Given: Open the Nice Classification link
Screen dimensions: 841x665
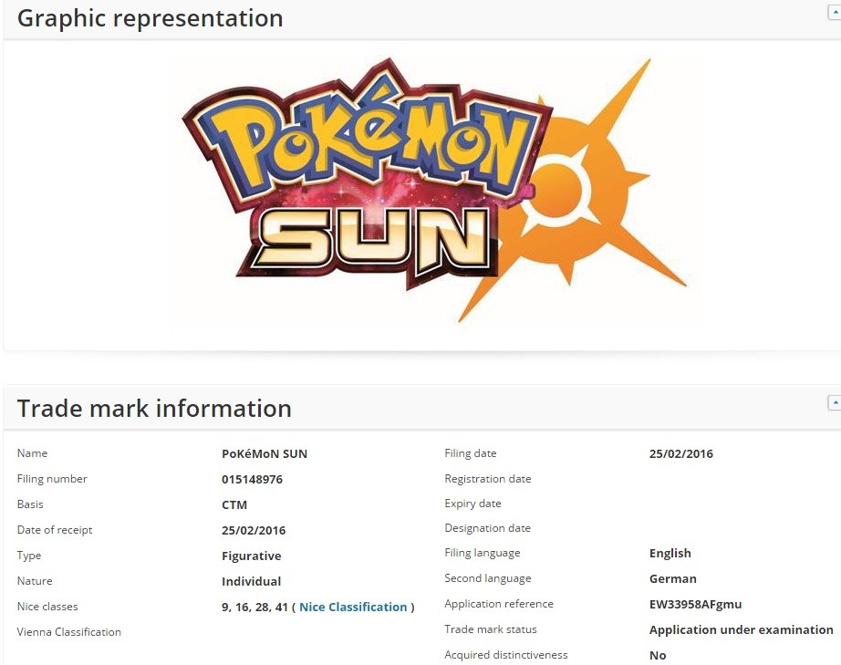Looking at the screenshot, I should click(353, 607).
